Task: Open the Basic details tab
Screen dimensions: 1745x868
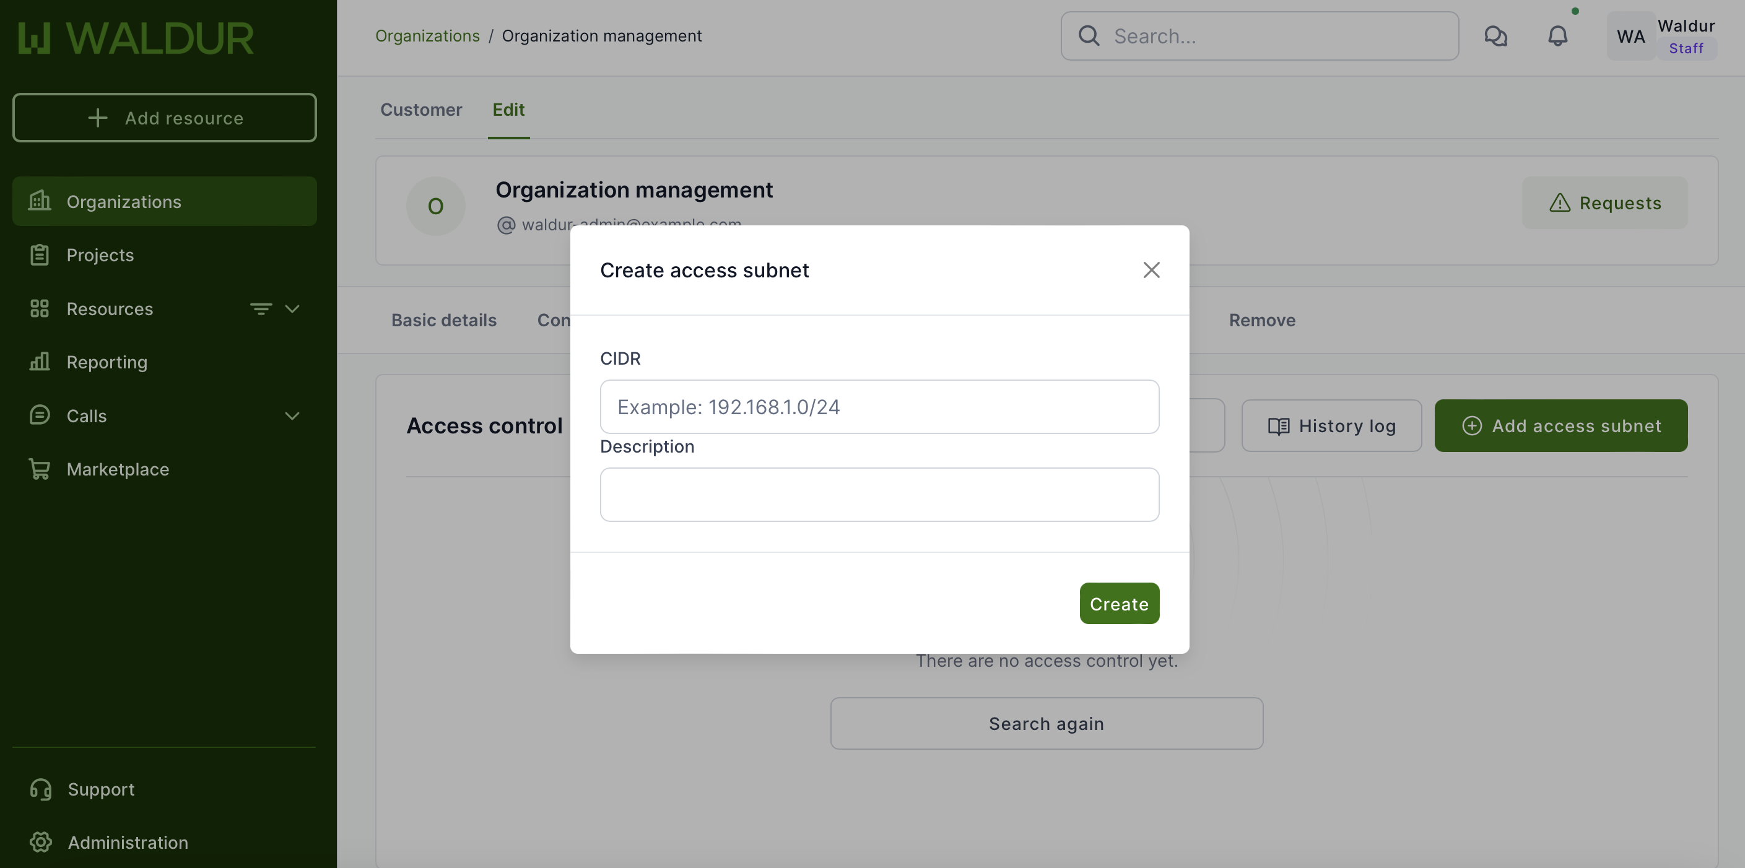Action: 444,320
